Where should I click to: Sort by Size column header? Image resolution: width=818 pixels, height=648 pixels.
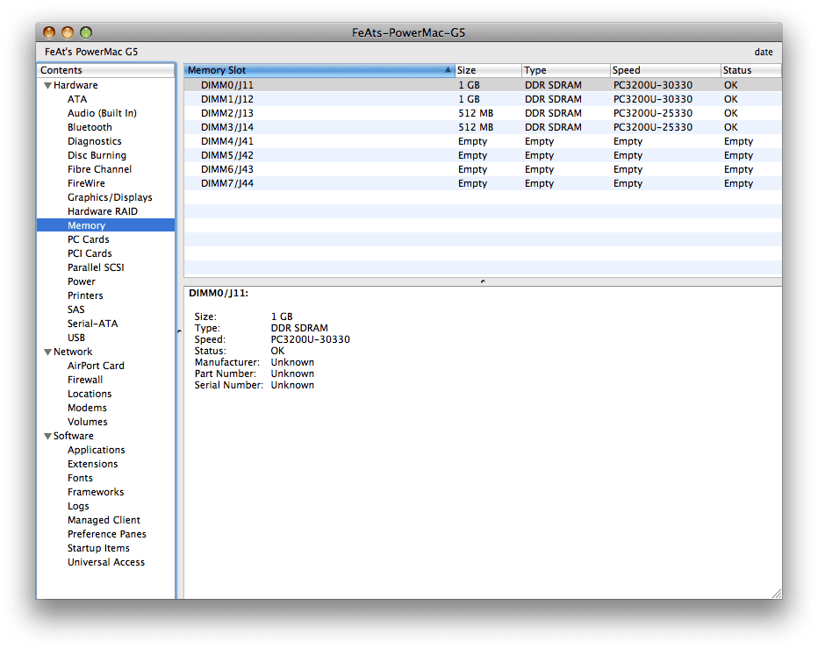pyautogui.click(x=488, y=70)
